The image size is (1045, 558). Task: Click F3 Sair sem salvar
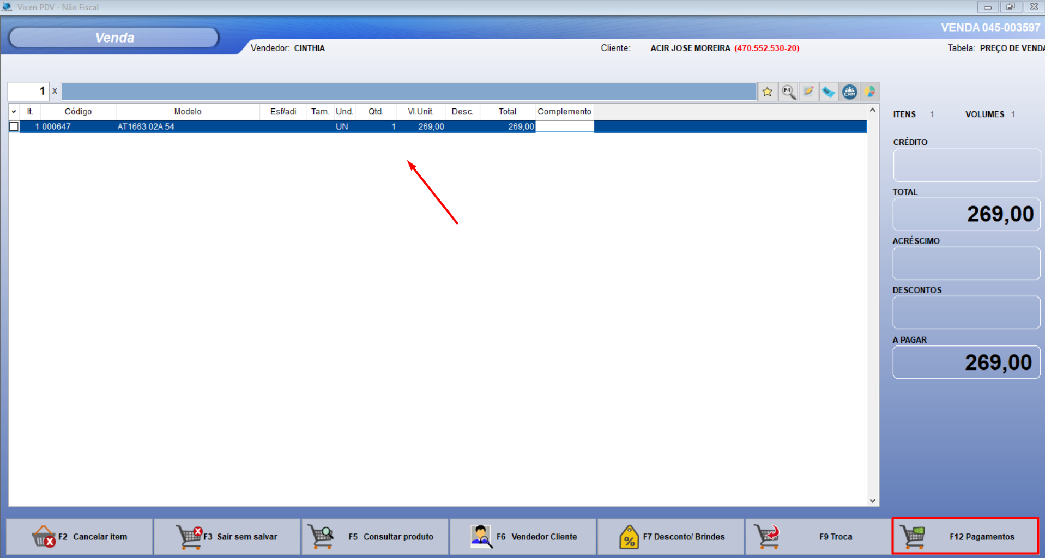click(x=227, y=537)
